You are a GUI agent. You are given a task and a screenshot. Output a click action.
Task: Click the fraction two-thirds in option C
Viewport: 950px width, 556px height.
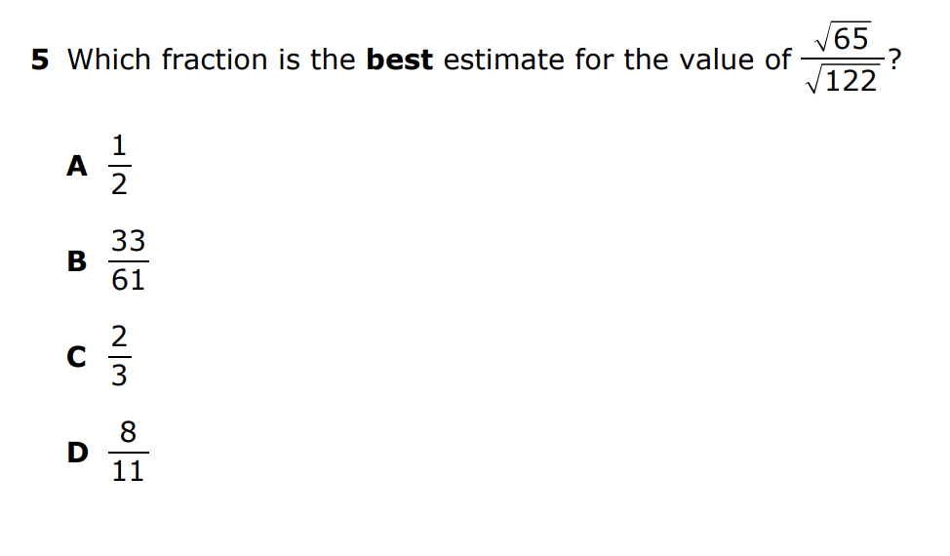[119, 357]
